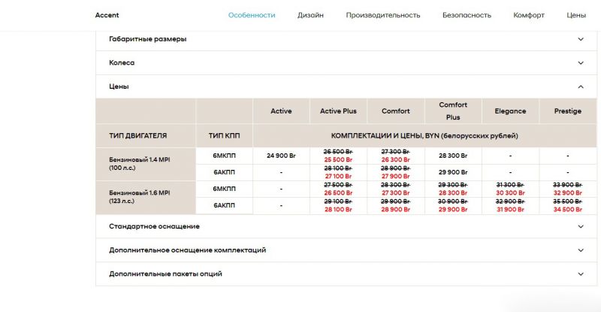Click the 31 900 Br Elegance price
The height and width of the screenshot is (312, 601).
coord(510,209)
